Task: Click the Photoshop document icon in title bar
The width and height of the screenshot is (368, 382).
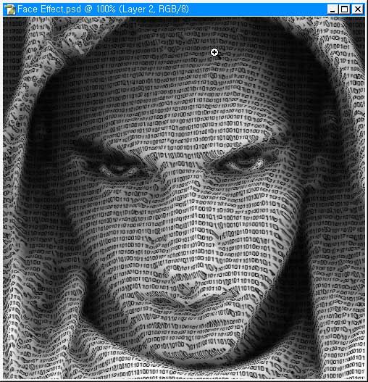Action: (9, 9)
